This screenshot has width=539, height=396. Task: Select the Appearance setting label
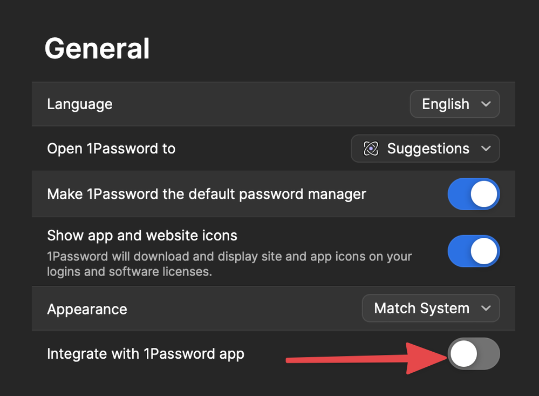point(87,309)
